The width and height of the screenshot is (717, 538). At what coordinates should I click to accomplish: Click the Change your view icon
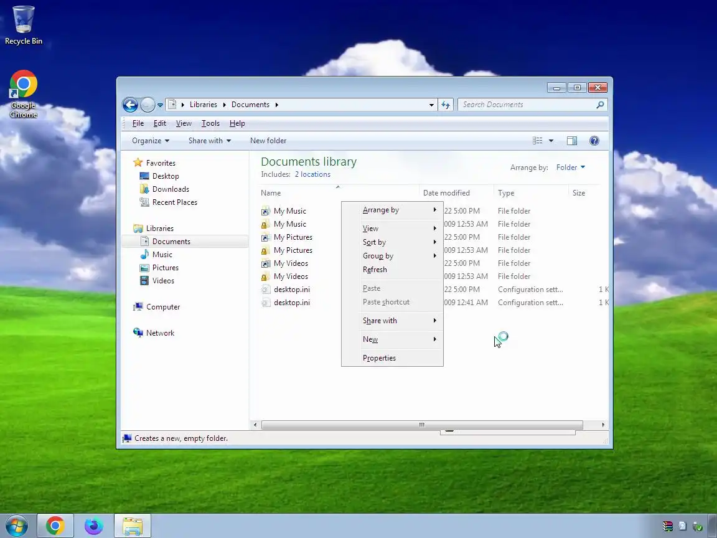coord(538,141)
